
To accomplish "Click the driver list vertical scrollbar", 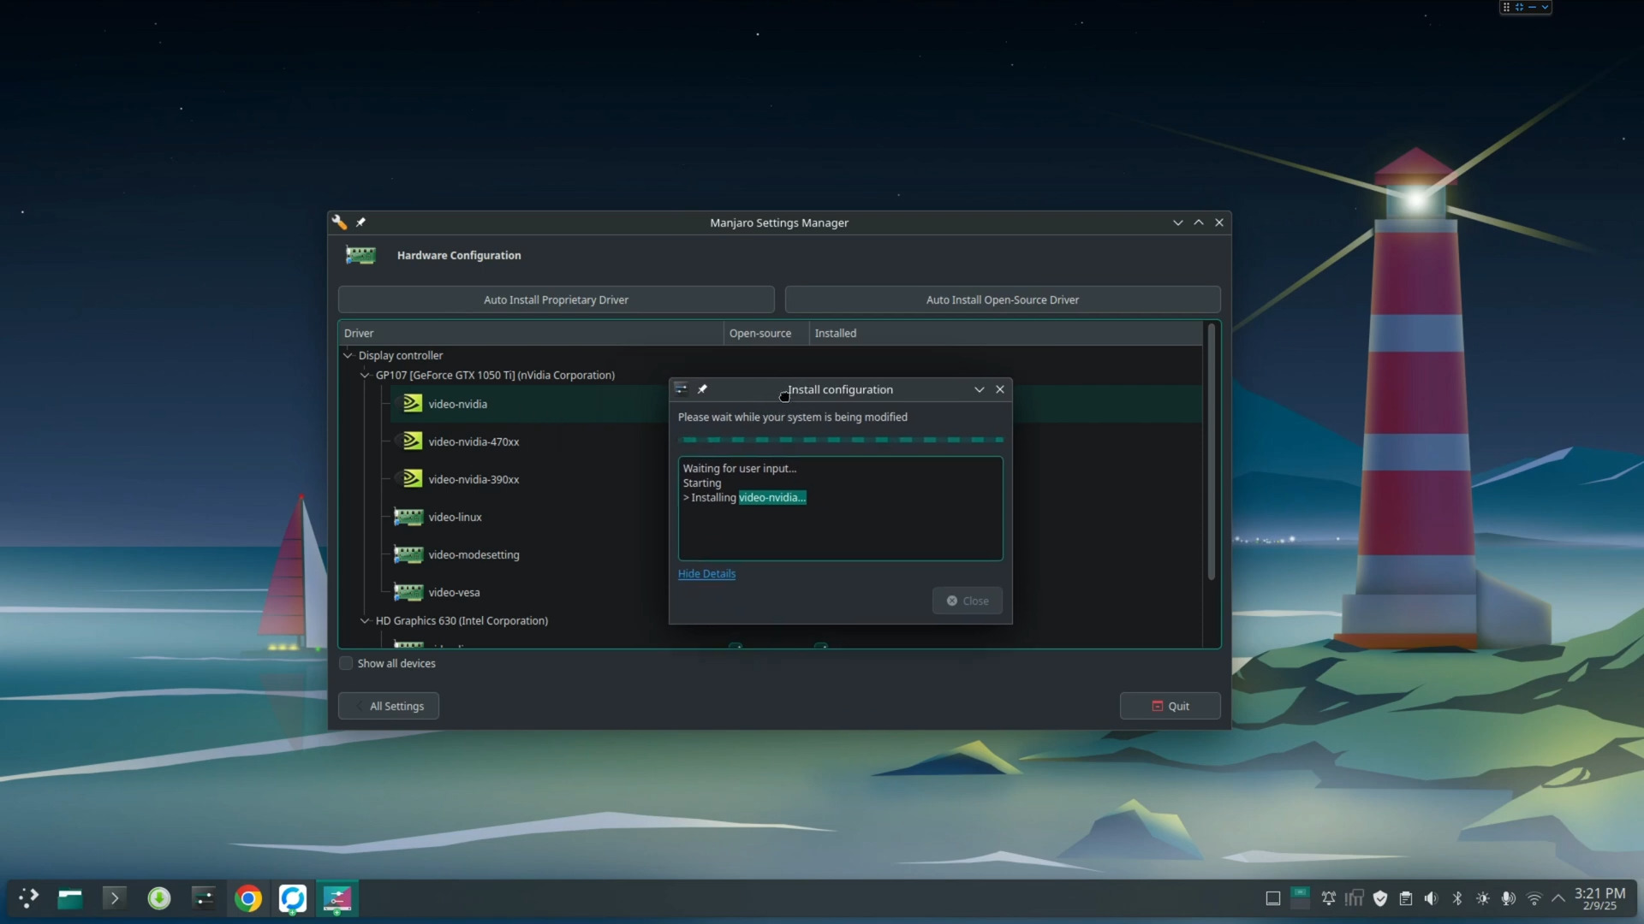I will (x=1211, y=452).
